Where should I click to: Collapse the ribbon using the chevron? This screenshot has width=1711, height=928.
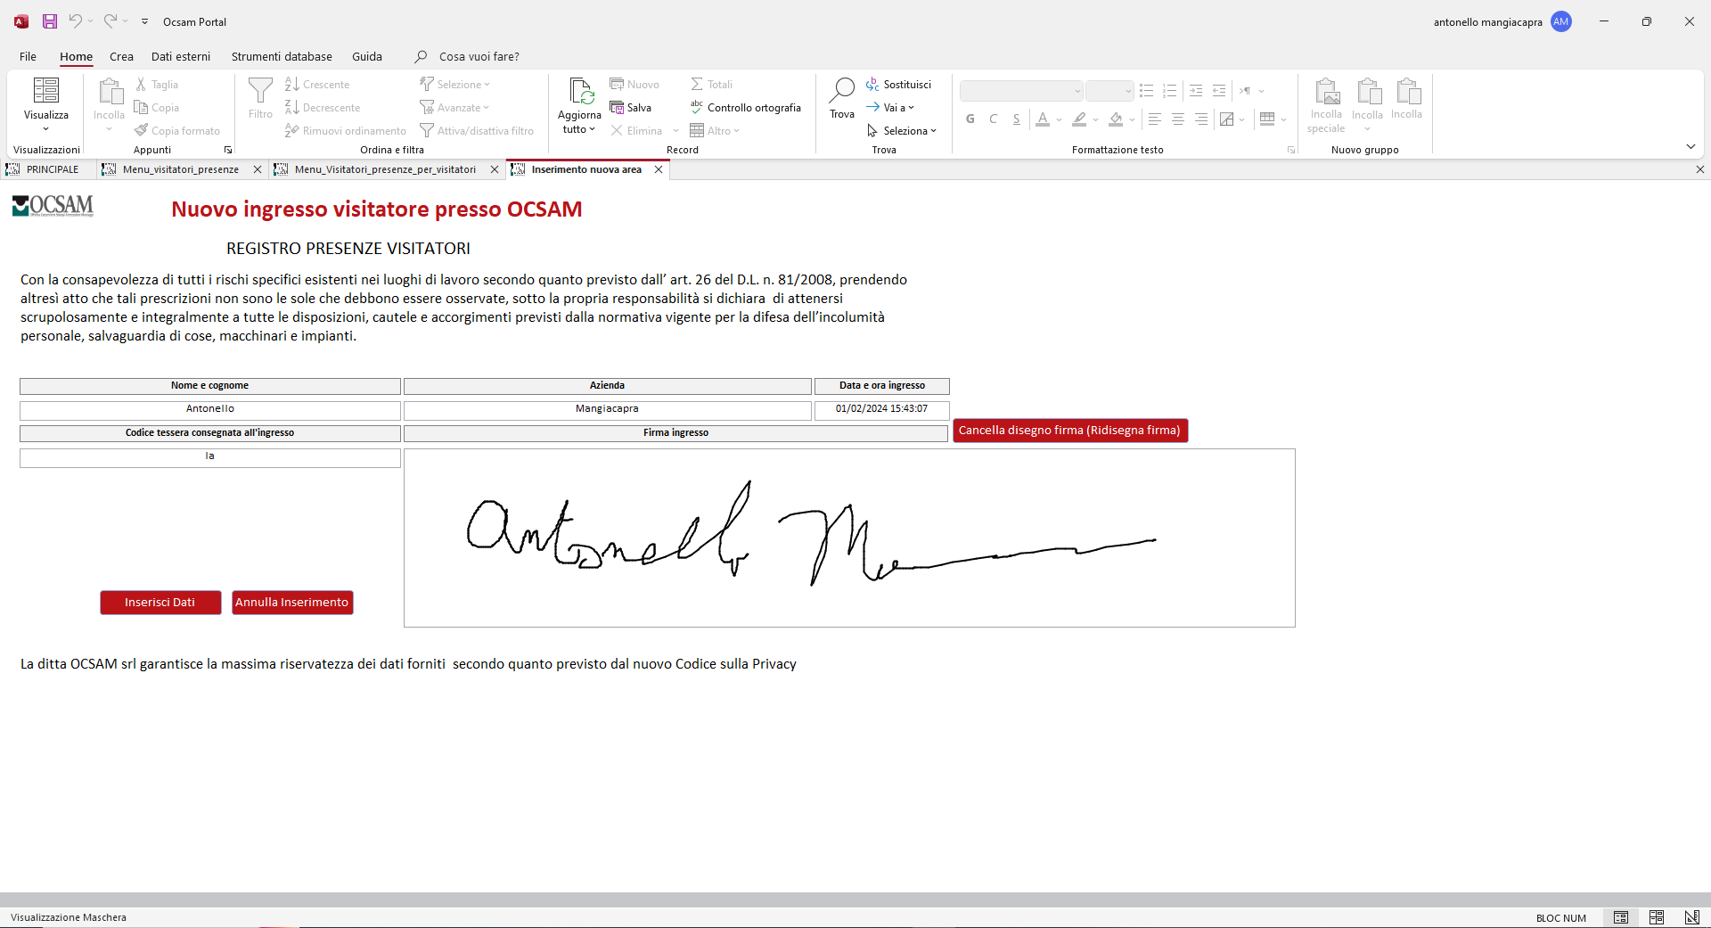click(x=1691, y=147)
